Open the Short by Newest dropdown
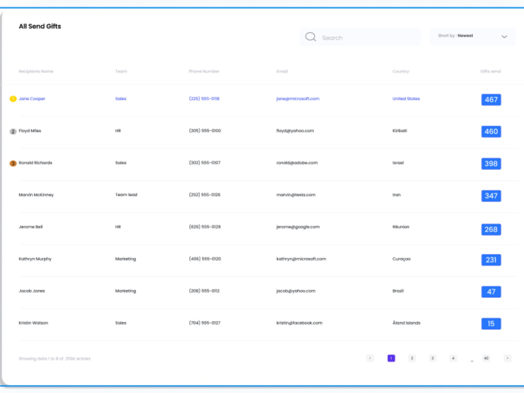Viewport: 524px width, 393px height. pyautogui.click(x=473, y=36)
